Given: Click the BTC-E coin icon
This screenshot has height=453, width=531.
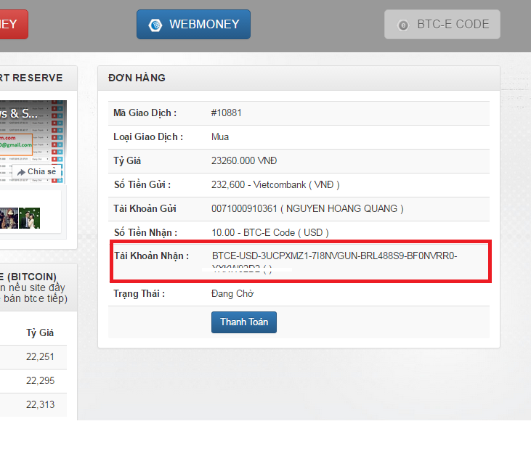Looking at the screenshot, I should pos(403,25).
